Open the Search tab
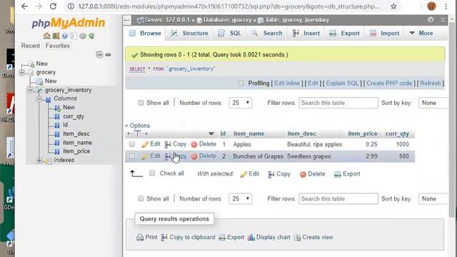 [x=267, y=34]
